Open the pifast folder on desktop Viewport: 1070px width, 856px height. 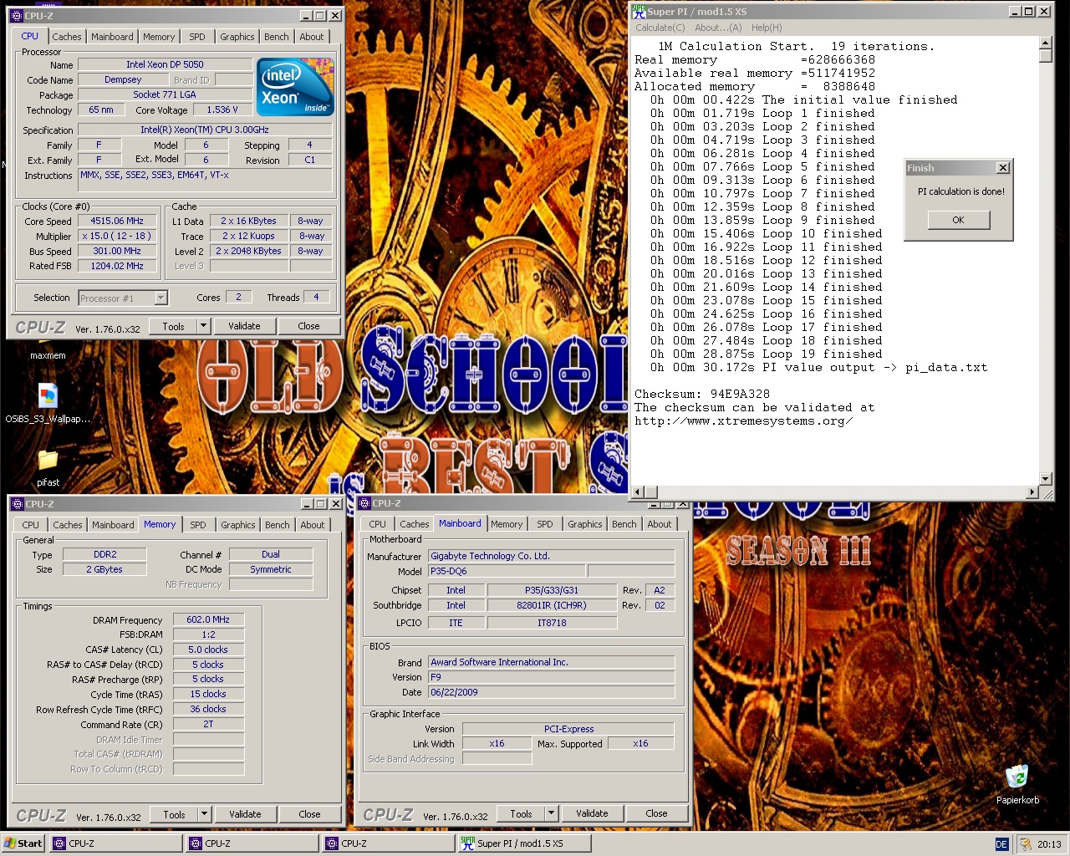[x=48, y=461]
